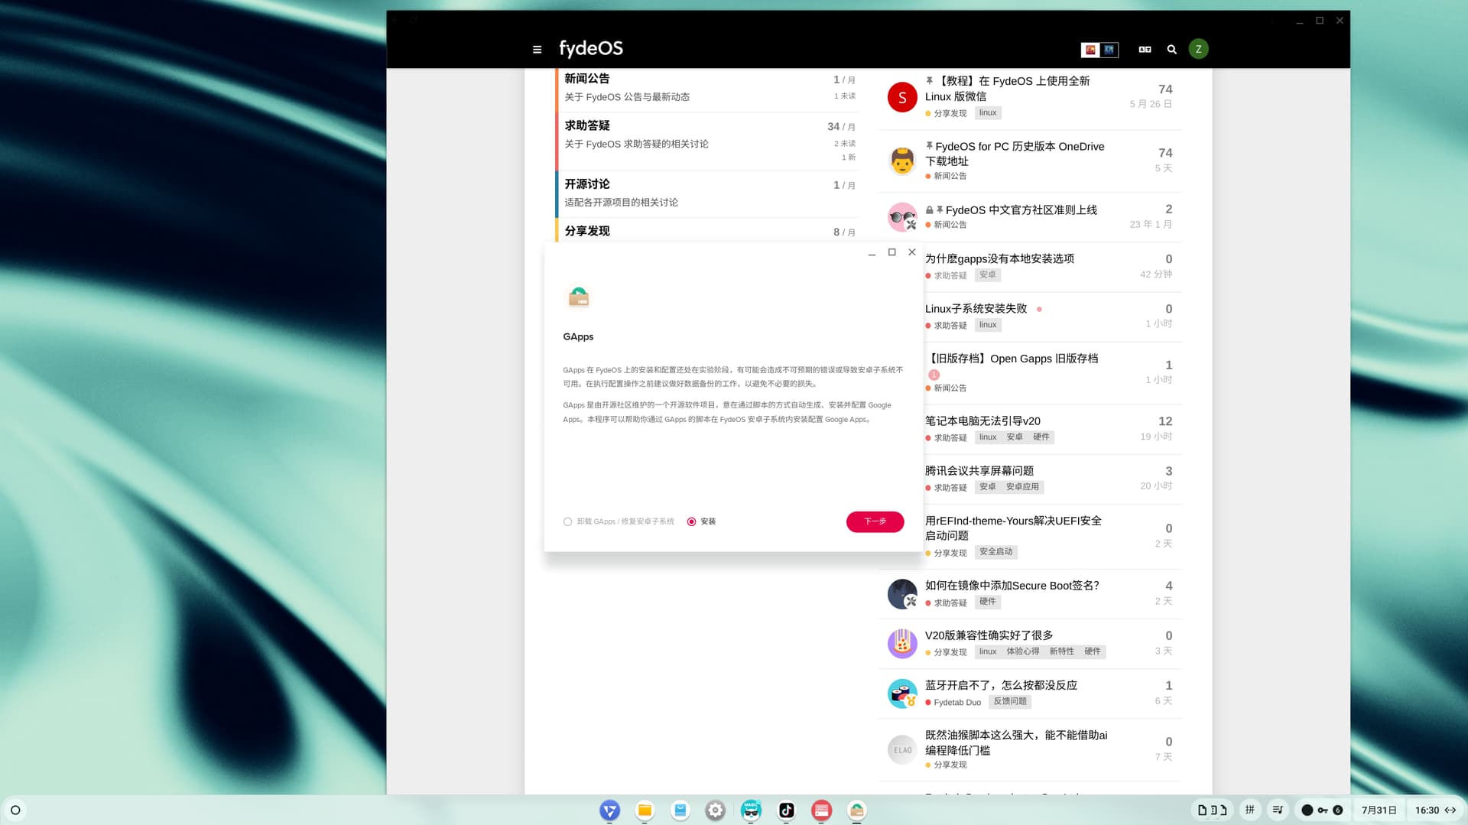Click 安卓应用 tag on 腾讯会议 topic
The image size is (1468, 825).
pyautogui.click(x=1022, y=487)
